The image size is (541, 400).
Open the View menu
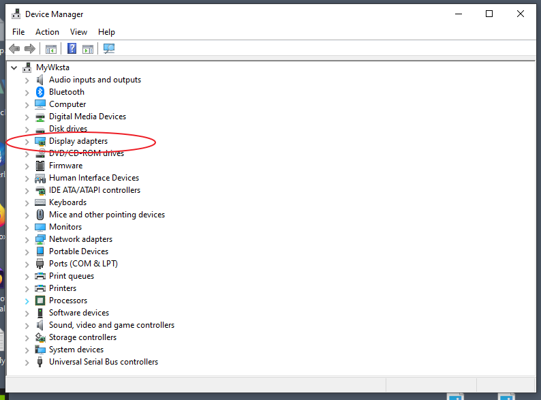click(78, 32)
